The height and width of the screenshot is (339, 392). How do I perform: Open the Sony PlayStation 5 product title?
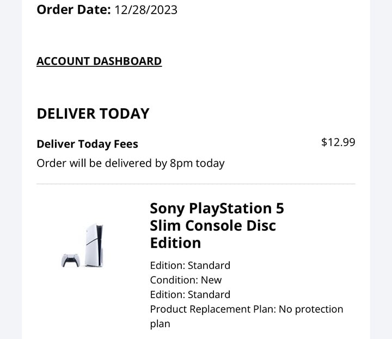click(x=217, y=225)
